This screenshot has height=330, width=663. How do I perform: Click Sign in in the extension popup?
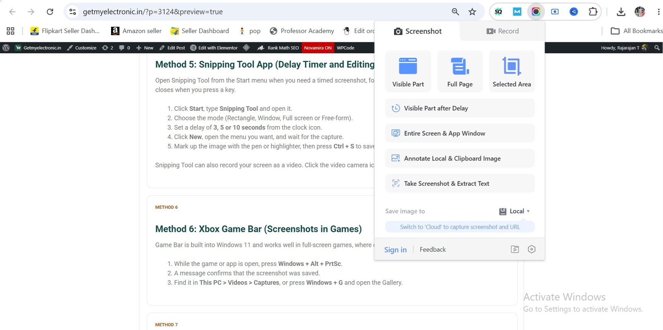(x=395, y=250)
